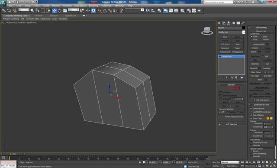
Task: Click the Auto Key button
Action: (x=216, y=162)
